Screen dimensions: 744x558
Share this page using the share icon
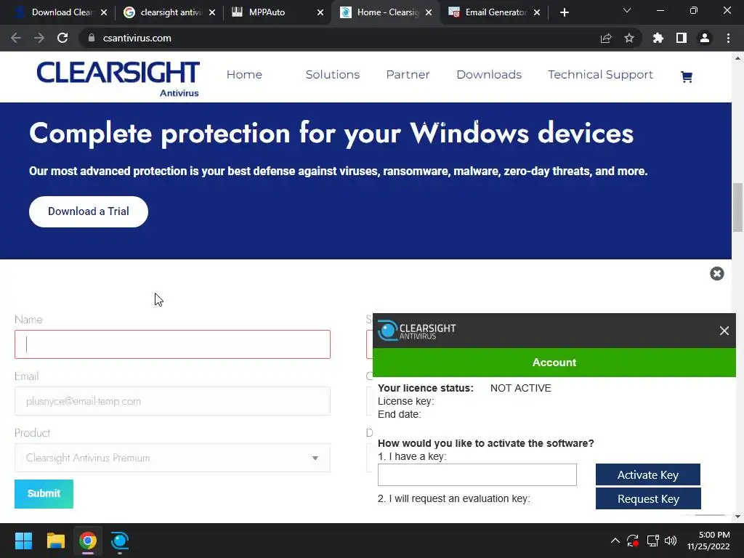[x=605, y=38]
